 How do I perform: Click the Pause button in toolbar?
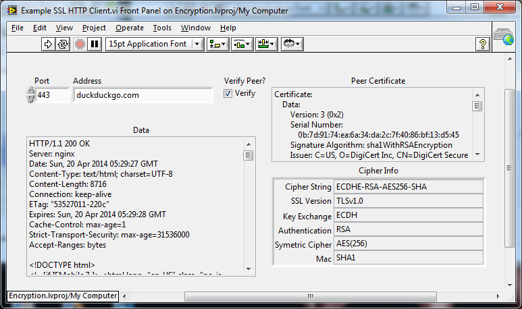tap(95, 44)
